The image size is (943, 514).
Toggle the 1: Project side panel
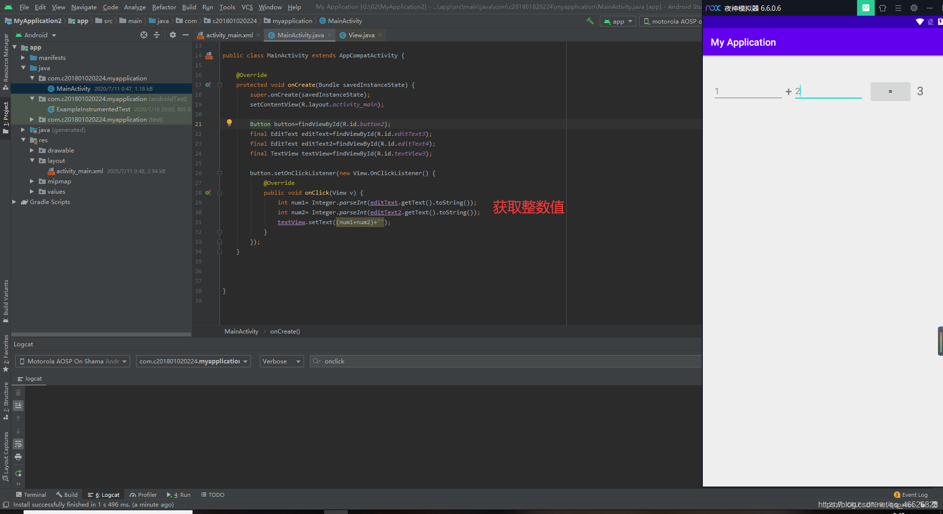click(x=6, y=118)
